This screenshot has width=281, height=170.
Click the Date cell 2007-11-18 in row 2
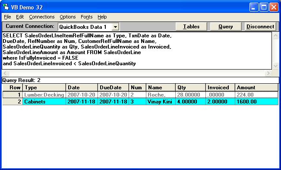82,102
